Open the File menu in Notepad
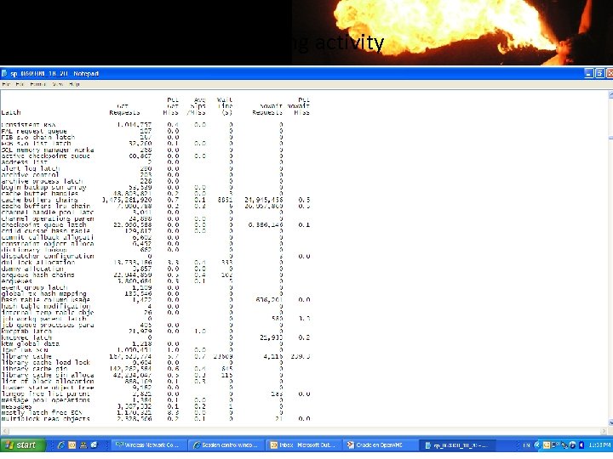The width and height of the screenshot is (613, 459). point(6,84)
